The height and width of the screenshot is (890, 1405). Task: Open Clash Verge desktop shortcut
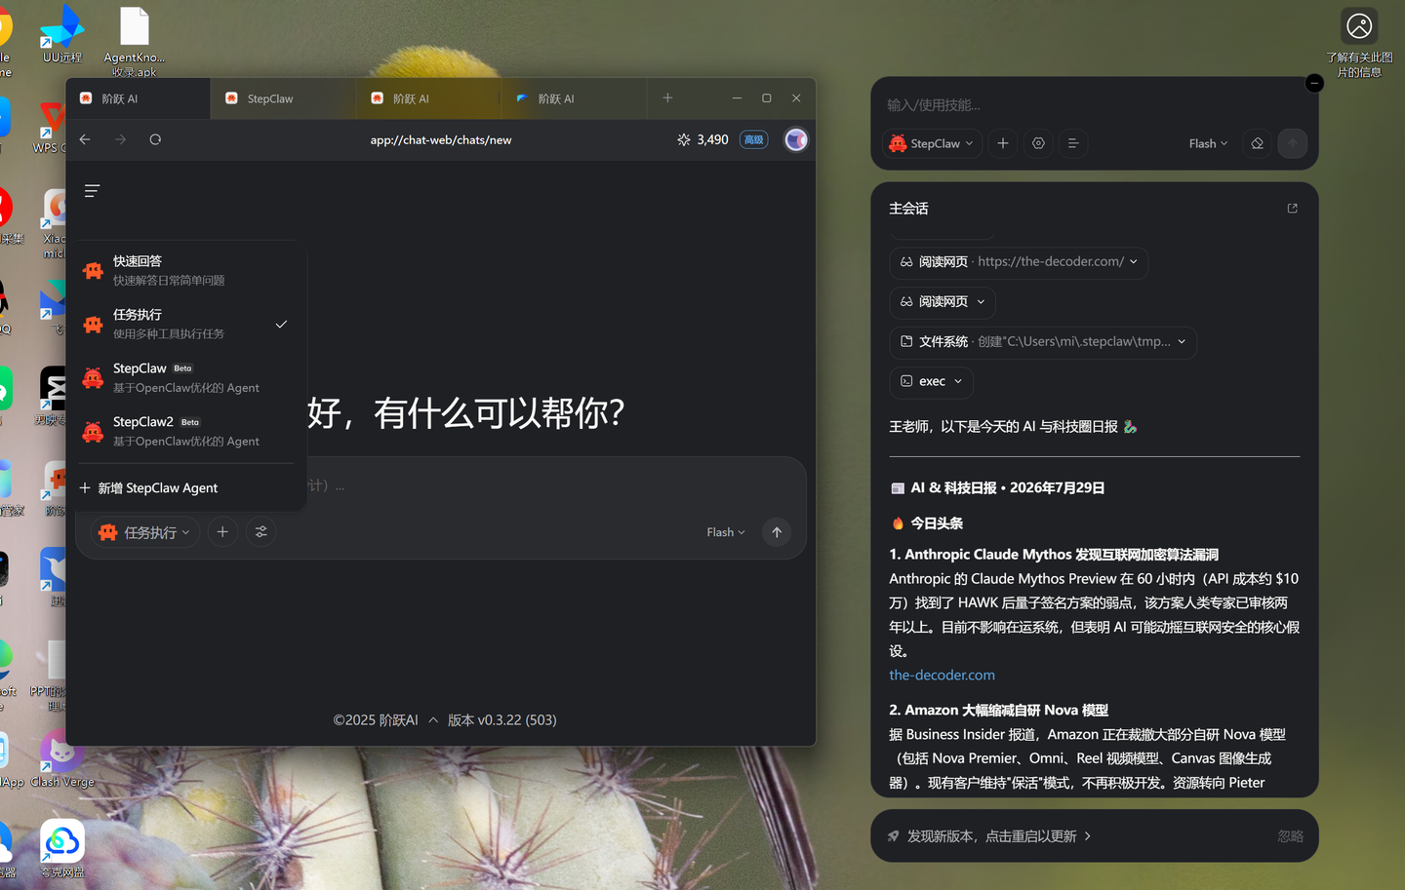[61, 759]
